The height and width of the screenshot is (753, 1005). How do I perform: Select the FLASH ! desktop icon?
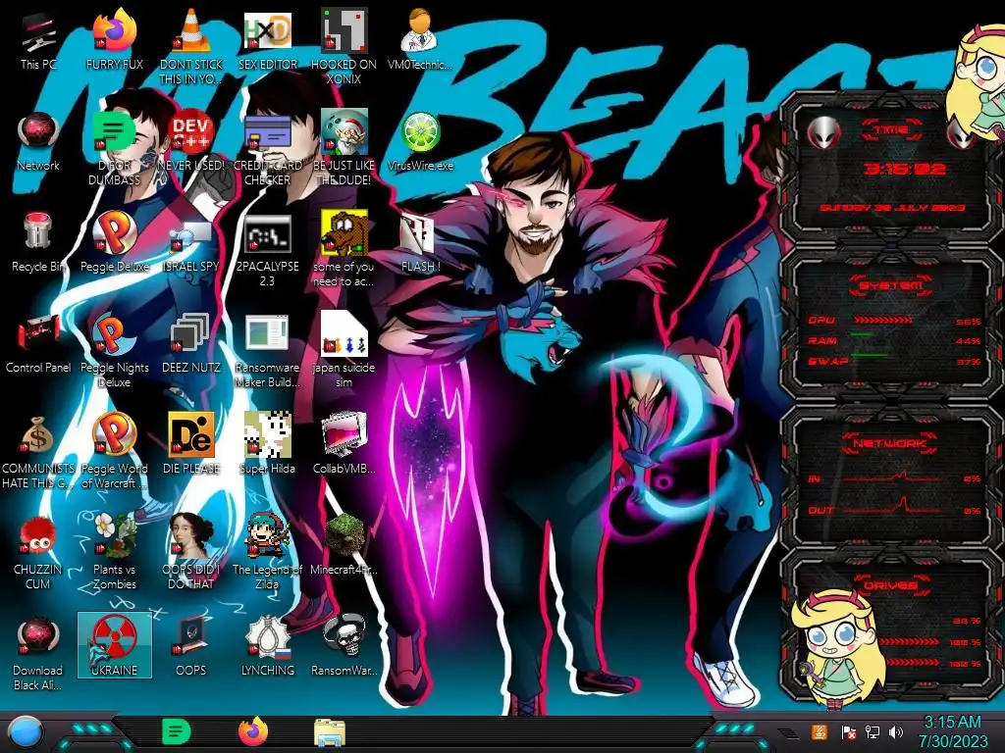[420, 243]
